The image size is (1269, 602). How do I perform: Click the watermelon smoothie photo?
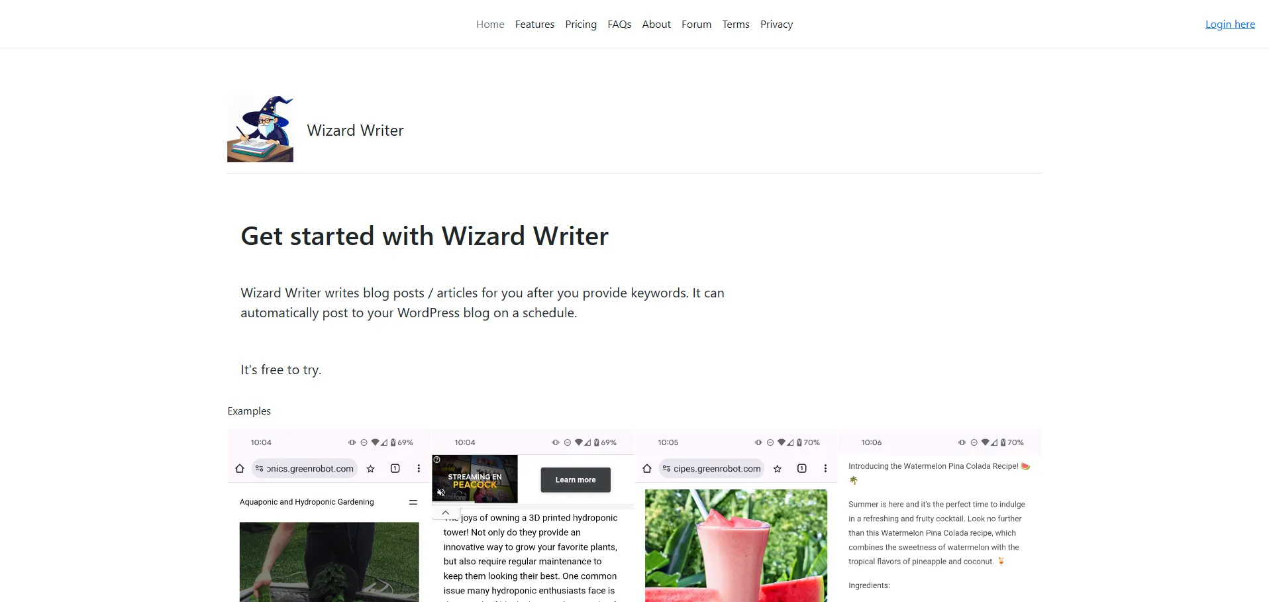[736, 546]
